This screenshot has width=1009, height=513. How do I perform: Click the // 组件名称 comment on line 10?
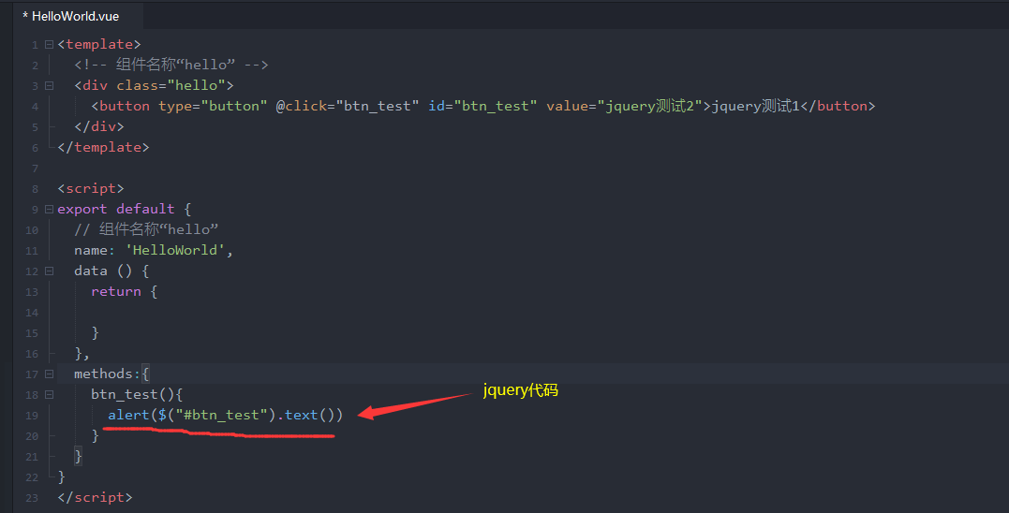coord(146,229)
